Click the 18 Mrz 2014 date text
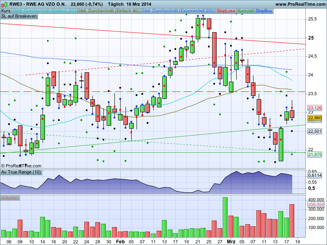The height and width of the screenshot is (245, 327). pos(139,4)
